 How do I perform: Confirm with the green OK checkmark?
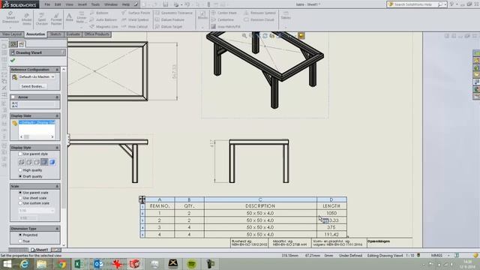click(13, 60)
